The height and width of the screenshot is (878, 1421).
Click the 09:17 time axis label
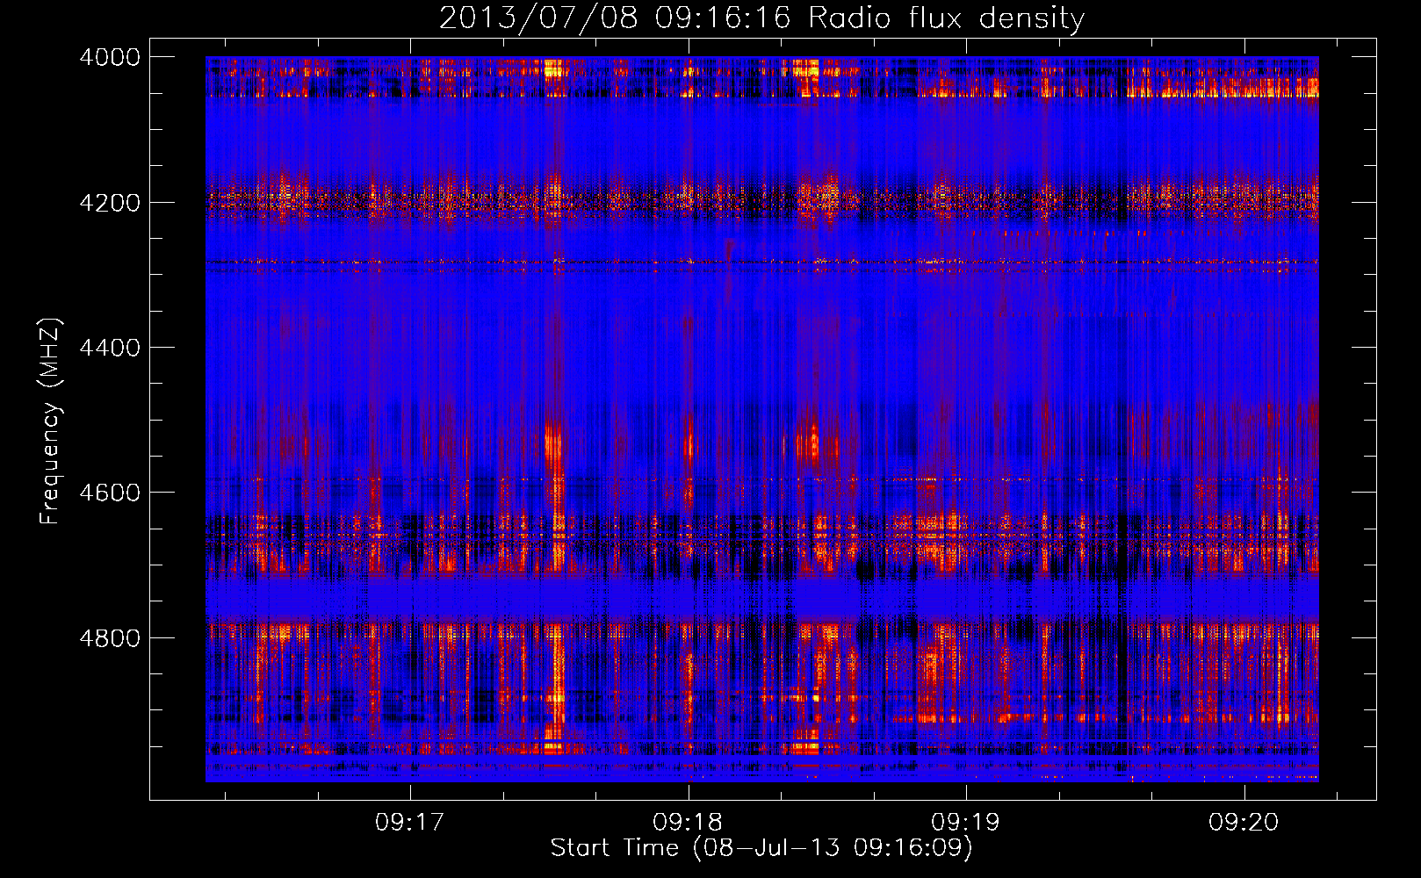tap(409, 823)
